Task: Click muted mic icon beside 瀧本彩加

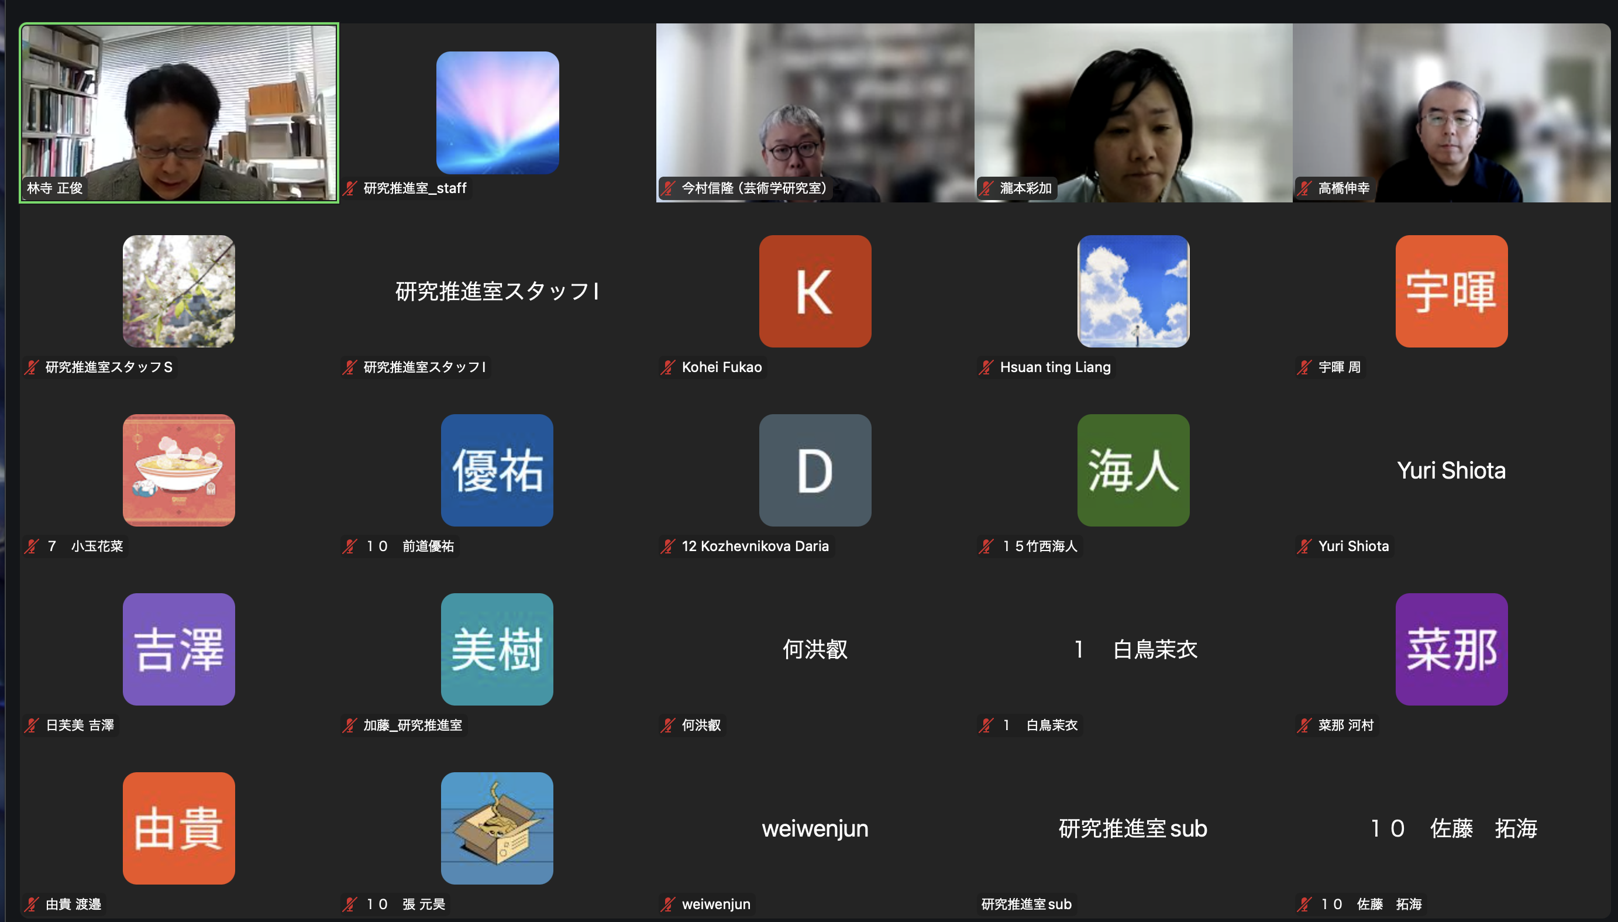Action: [x=987, y=188]
